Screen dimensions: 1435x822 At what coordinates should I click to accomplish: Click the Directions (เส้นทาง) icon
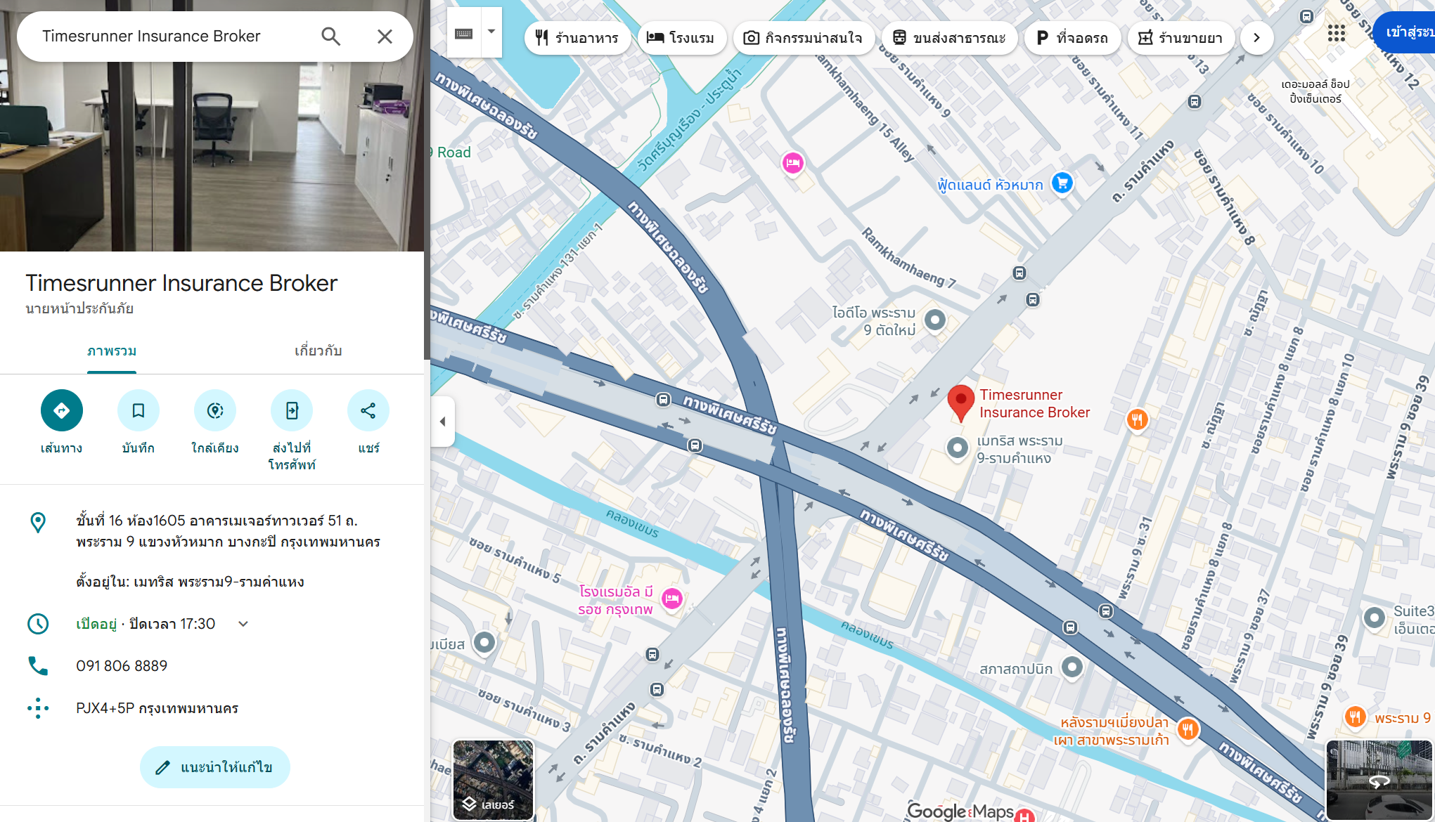(62, 410)
